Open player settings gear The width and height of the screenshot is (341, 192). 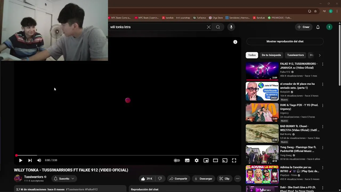(x=197, y=160)
